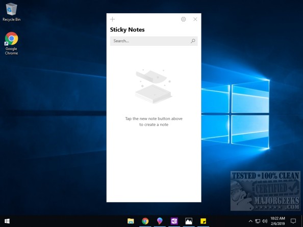
Task: Create a new note with plus icon
Action: pyautogui.click(x=112, y=19)
